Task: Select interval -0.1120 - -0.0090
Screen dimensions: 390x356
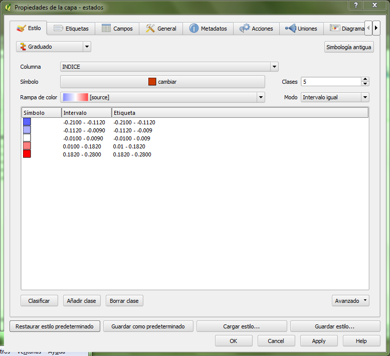Action: coord(84,130)
